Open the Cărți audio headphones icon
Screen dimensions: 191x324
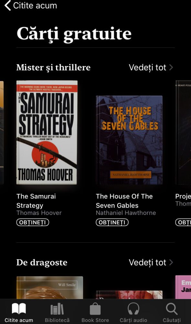pos(133,309)
